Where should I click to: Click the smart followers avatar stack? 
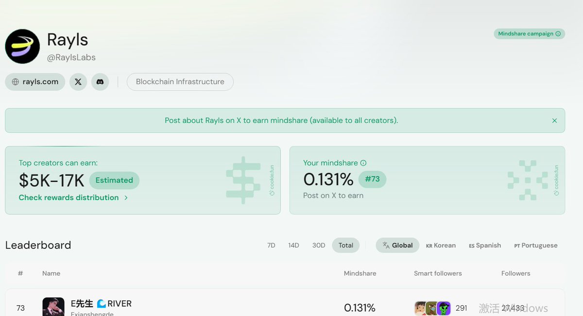432,308
